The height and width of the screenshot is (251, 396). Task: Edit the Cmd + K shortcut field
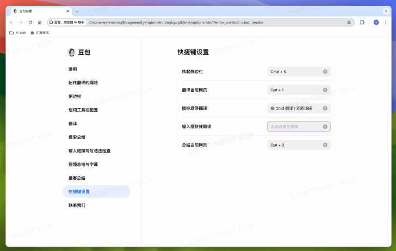click(x=299, y=72)
